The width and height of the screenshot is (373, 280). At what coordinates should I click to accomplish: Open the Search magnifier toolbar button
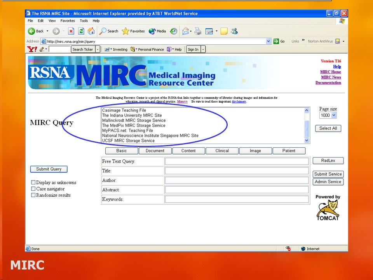[109, 31]
